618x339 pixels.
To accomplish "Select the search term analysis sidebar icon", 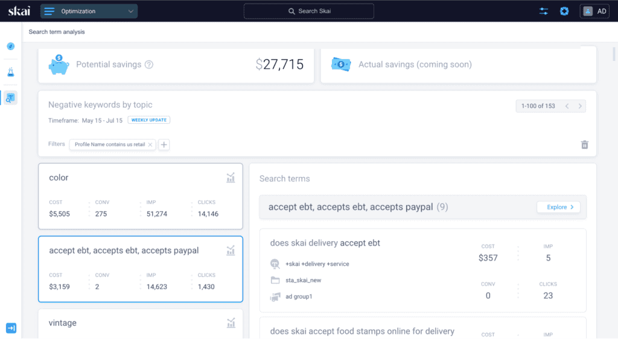I will pos(10,98).
